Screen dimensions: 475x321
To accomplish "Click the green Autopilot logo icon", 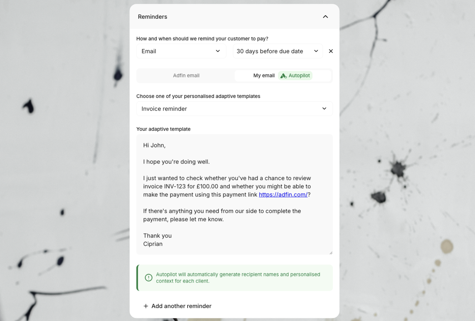I will (283, 76).
